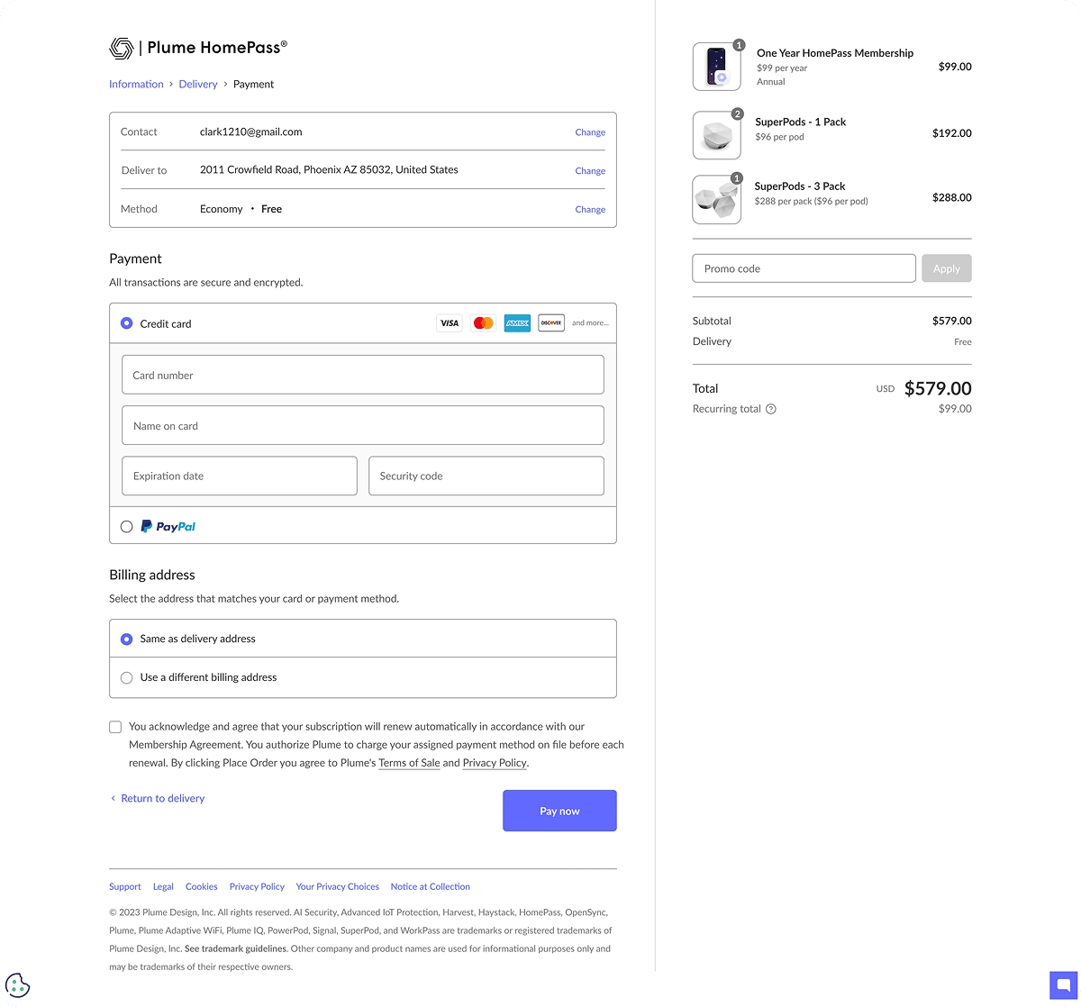Screen dimensions: 1081x1007
Task: Click the Mastercard icon
Action: coord(484,323)
